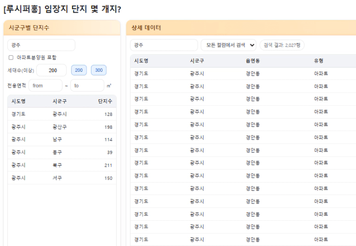Click the 시군구 header in 상세 데이터 table
The image size is (356, 246).
point(197,61)
